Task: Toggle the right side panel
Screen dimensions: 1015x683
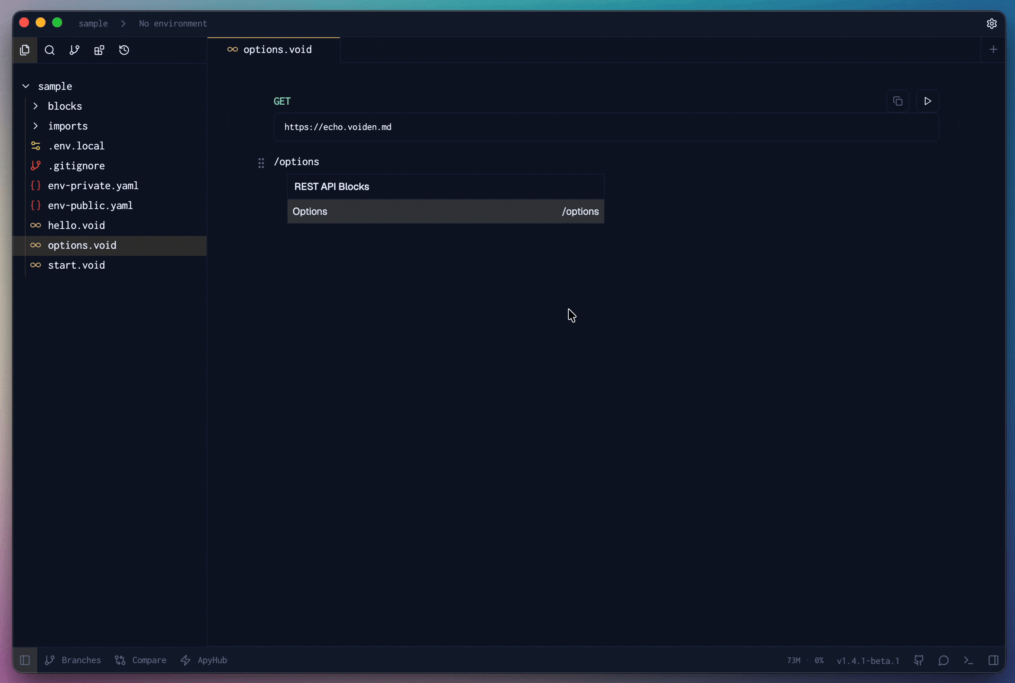Action: tap(993, 660)
